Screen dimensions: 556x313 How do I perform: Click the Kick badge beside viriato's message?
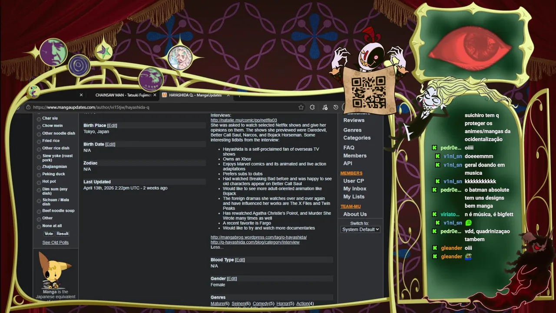(434, 214)
